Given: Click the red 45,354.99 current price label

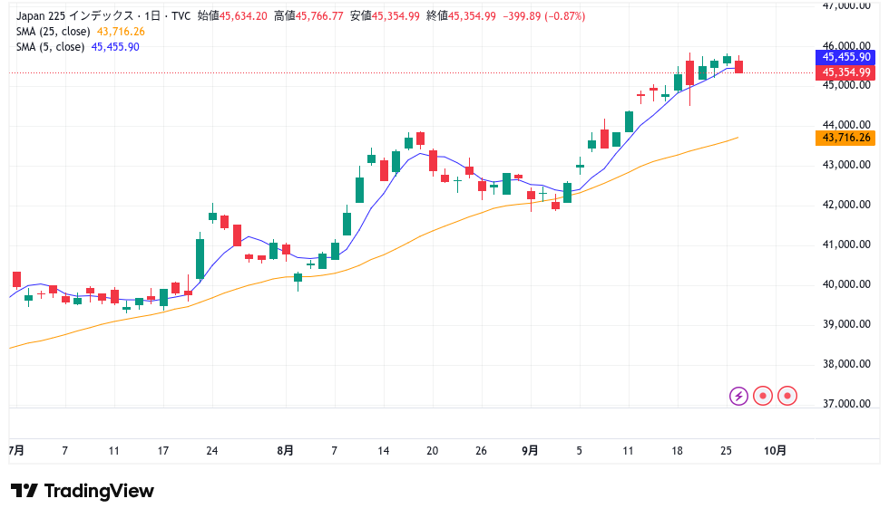Looking at the screenshot, I should pos(846,72).
